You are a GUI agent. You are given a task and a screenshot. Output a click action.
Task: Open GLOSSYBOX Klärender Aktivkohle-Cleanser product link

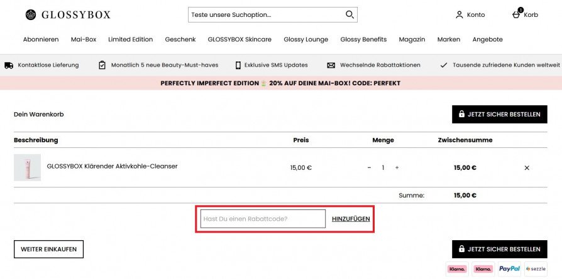112,166
